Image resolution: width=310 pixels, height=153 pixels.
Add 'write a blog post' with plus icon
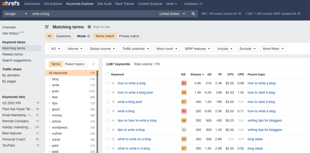pyautogui.click(x=113, y=102)
